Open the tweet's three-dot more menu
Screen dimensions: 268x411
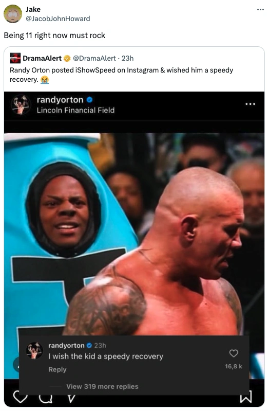point(260,10)
